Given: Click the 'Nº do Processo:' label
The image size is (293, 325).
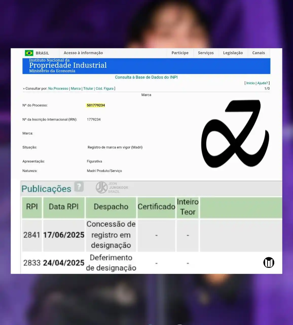Looking at the screenshot, I should [x=35, y=105].
